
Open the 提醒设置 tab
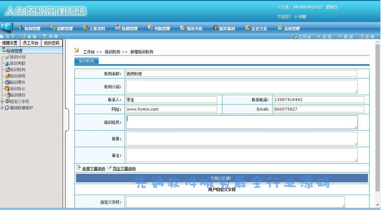coord(10,43)
